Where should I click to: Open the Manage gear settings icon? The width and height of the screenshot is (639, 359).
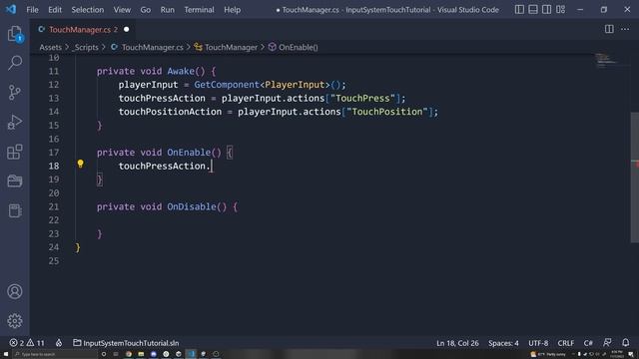click(x=15, y=321)
